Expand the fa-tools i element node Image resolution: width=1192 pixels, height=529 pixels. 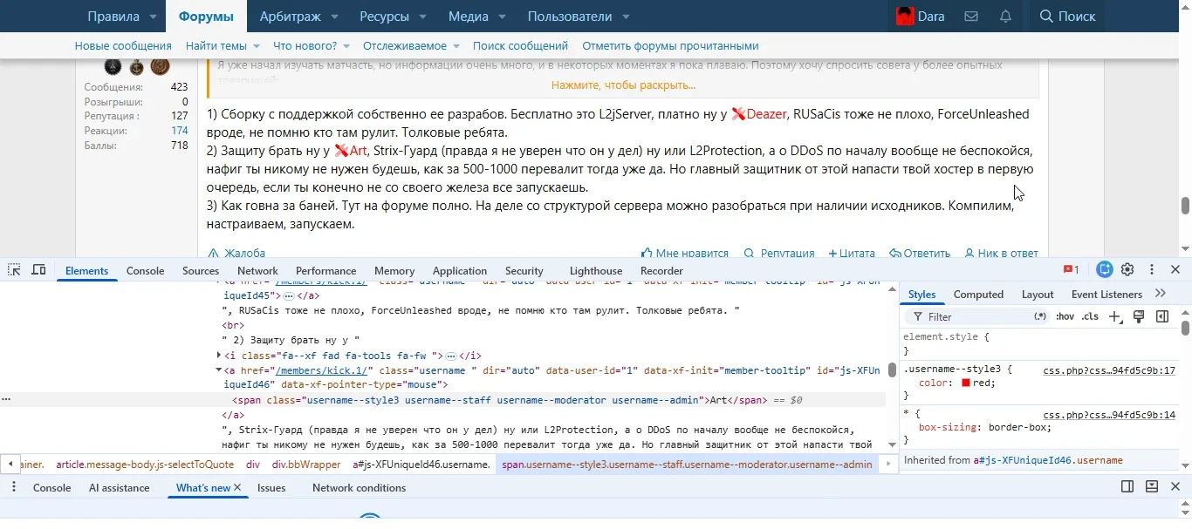click(x=219, y=356)
